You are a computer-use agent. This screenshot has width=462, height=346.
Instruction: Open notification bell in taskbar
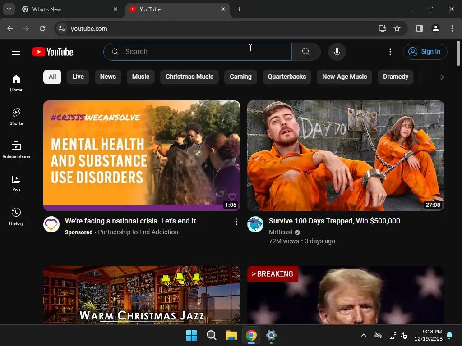click(x=450, y=335)
